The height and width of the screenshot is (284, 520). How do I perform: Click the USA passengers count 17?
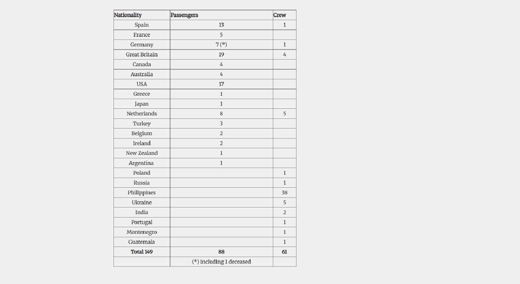(x=221, y=84)
